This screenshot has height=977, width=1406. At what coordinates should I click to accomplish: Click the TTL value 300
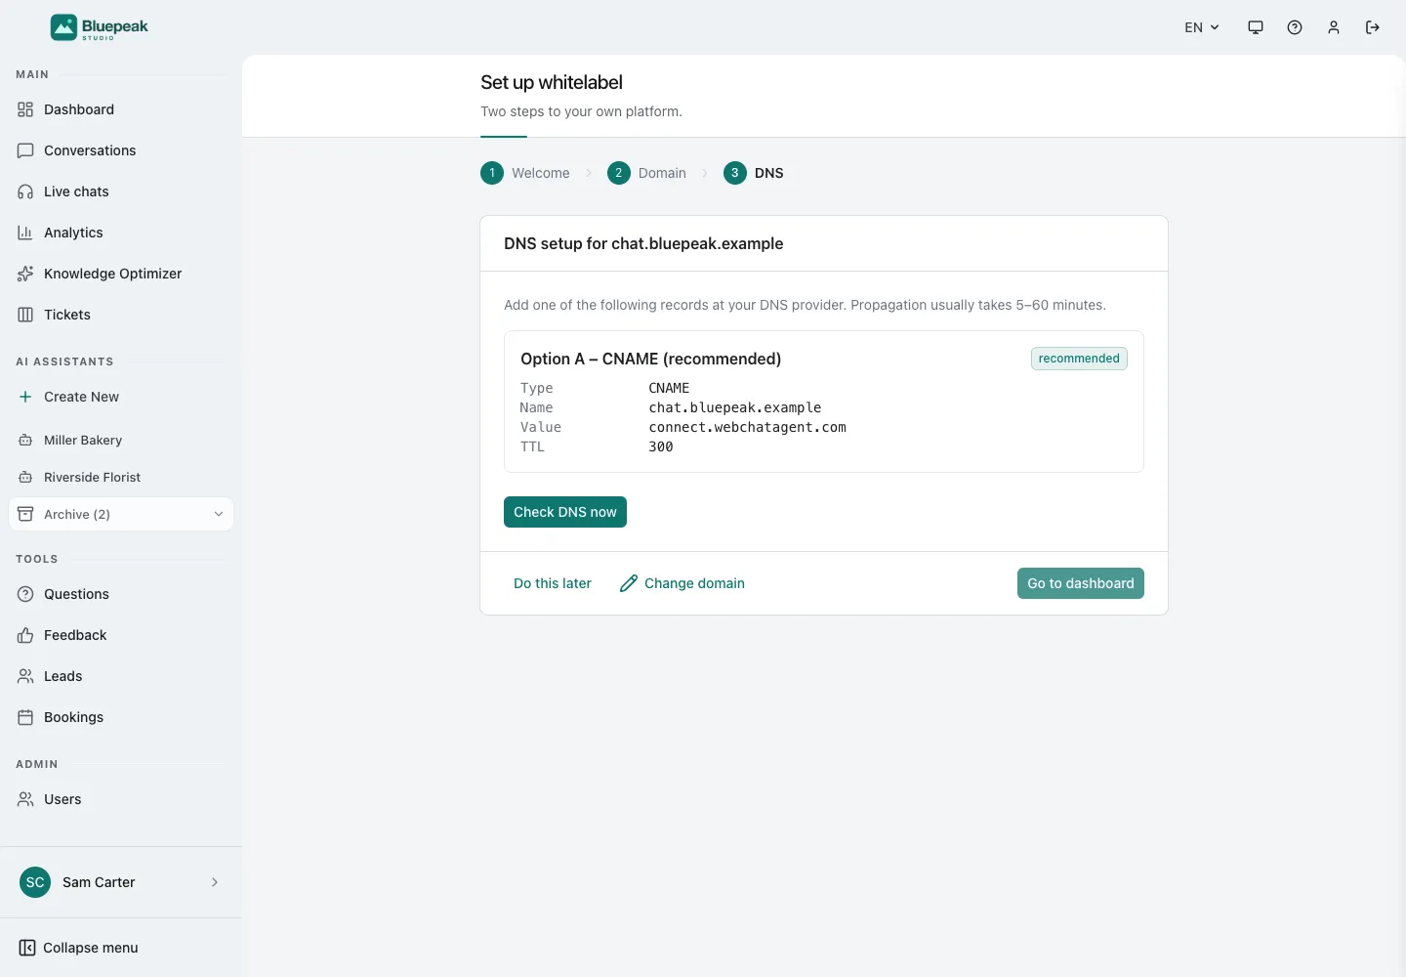(661, 446)
